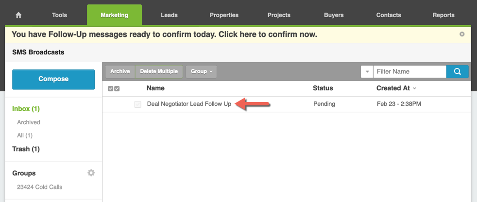
Task: Open Deal Negotiator Lead Follow Up
Action: pyautogui.click(x=189, y=104)
